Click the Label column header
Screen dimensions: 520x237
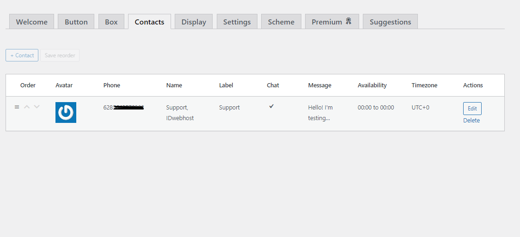[x=226, y=85]
